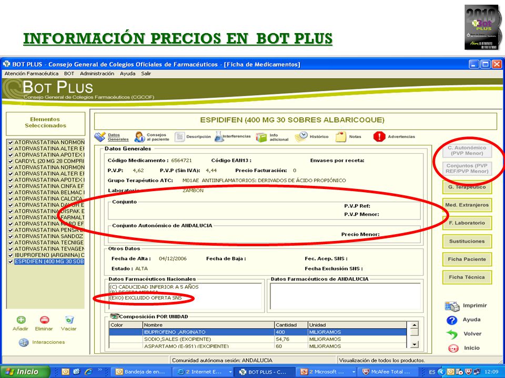505x378 pixels.
Task: Click the Inicio home icon
Action: point(453,348)
